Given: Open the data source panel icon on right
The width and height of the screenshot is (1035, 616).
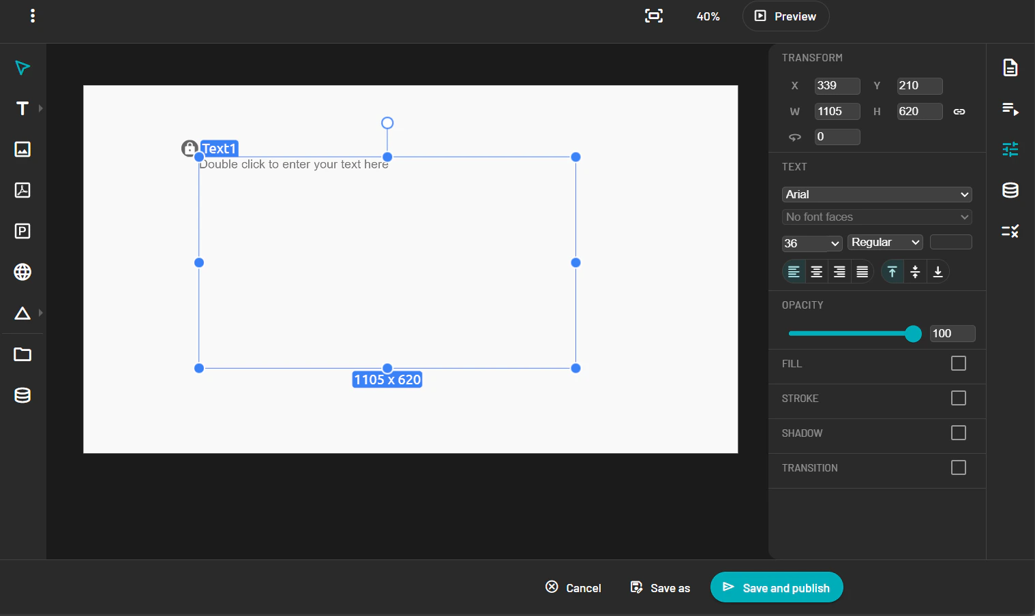Looking at the screenshot, I should [x=1010, y=190].
